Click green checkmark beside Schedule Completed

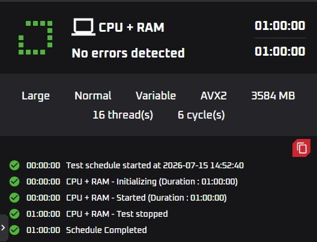[14, 230]
